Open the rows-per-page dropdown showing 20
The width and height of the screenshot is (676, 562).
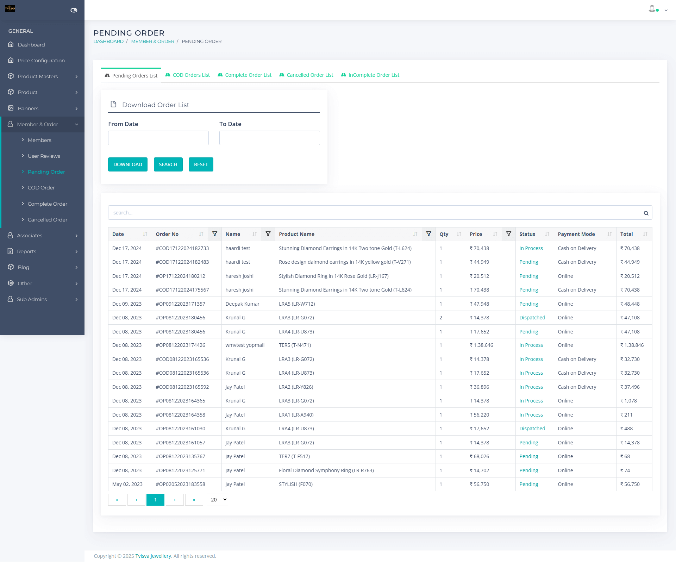pos(217,500)
